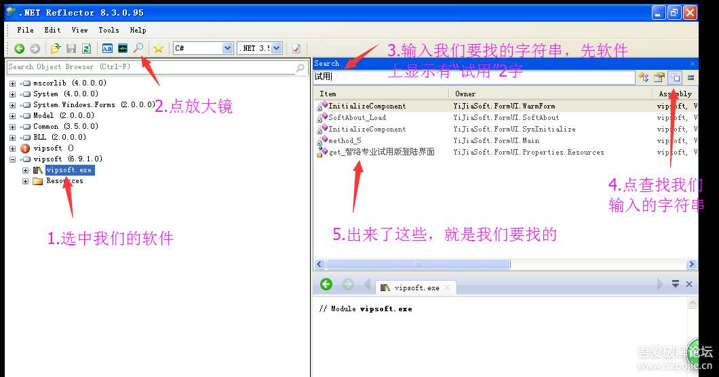Image resolution: width=719 pixels, height=377 pixels.
Task: Click the analyzer waveform icon
Action: (122, 48)
